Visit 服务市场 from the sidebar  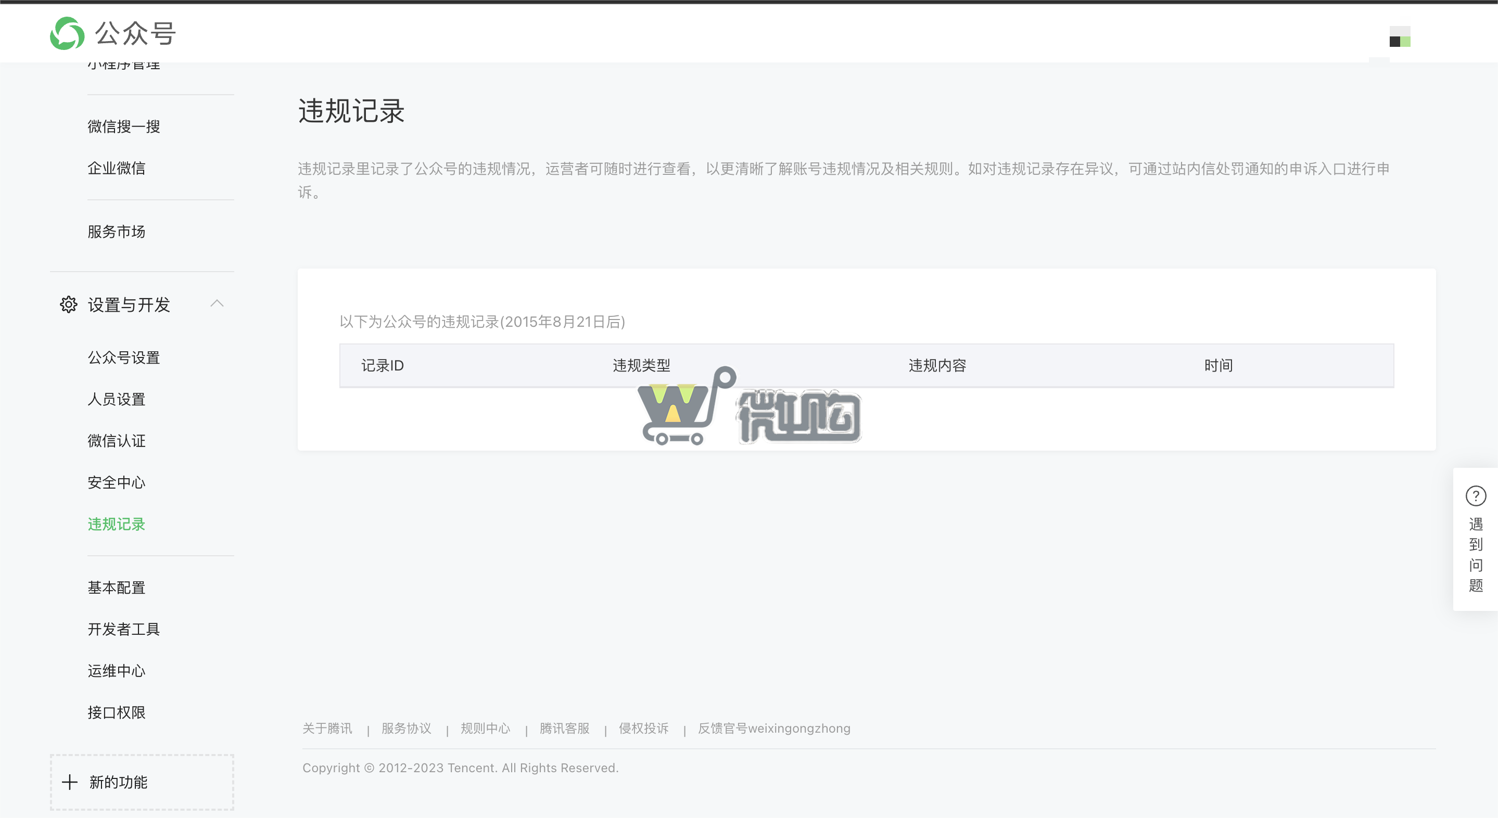pyautogui.click(x=116, y=232)
